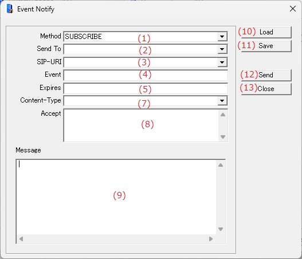The width and height of the screenshot is (302, 259).
Task: Click the Event text field
Action: click(146, 75)
